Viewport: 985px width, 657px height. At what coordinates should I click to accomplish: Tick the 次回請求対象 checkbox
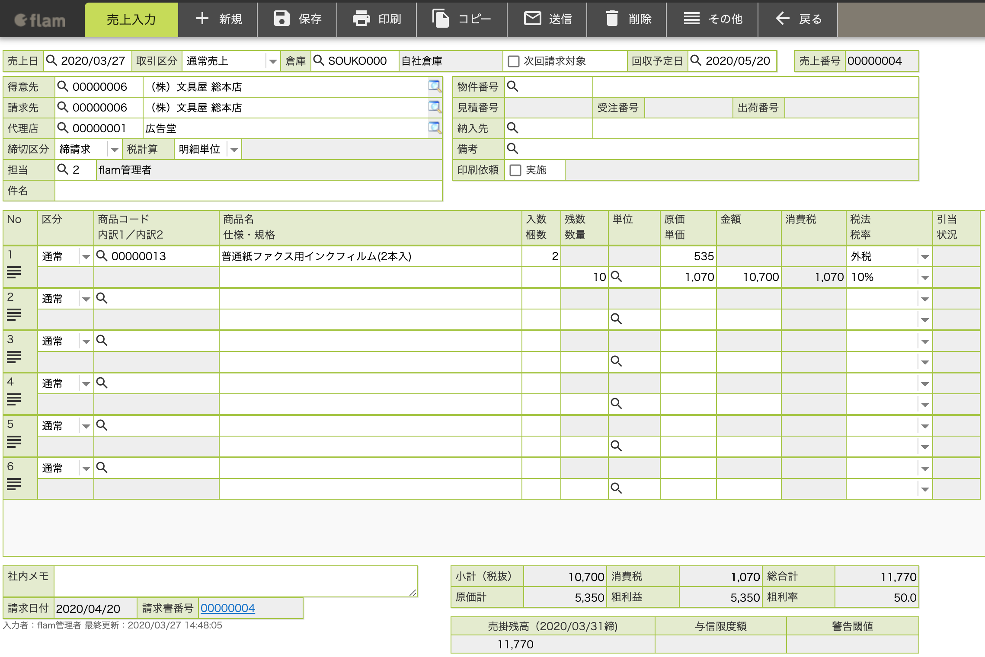coord(514,61)
